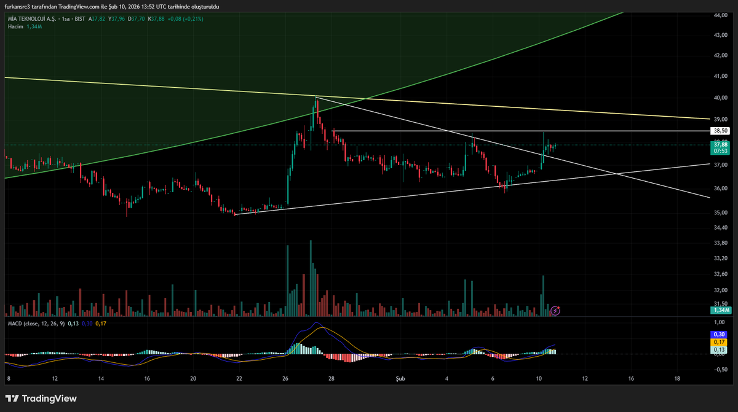Screen dimensions: 738x412
Task: Click date 8 on the time axis
Action: 9,379
